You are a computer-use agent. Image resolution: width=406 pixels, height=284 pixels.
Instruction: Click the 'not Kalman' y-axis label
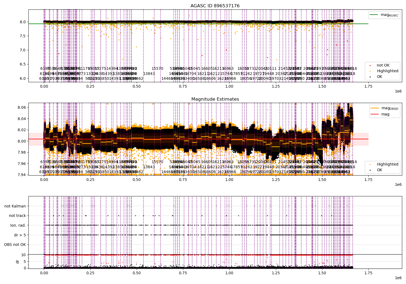15,206
